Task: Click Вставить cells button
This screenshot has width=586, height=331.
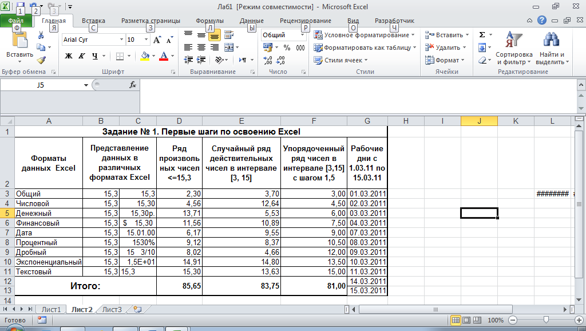Action: tap(446, 35)
